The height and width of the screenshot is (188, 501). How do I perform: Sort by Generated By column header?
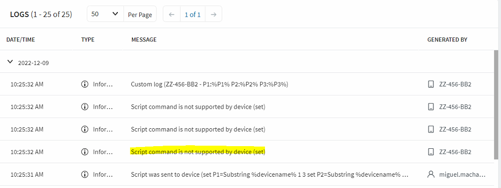tap(447, 40)
